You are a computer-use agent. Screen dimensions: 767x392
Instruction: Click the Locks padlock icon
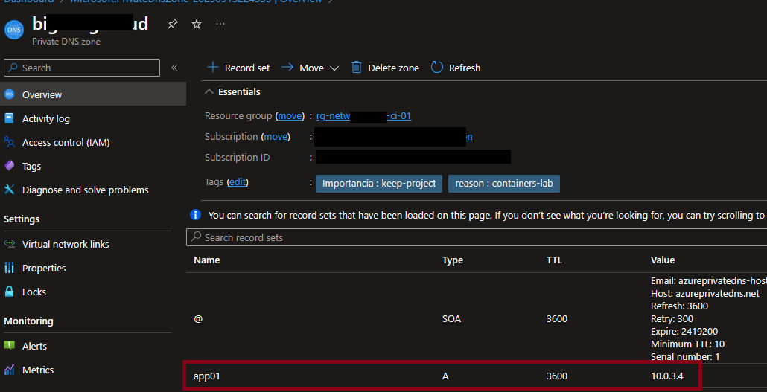[x=9, y=292]
